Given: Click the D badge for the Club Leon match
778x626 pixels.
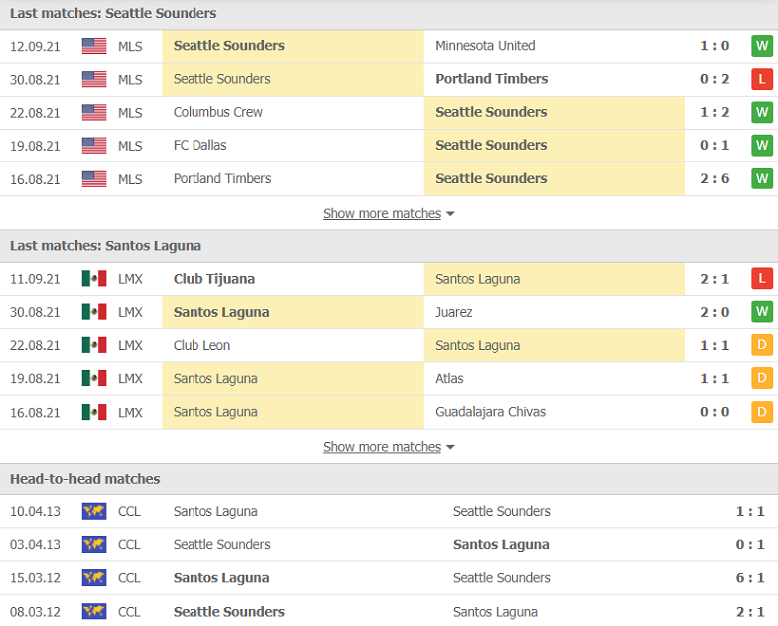Looking at the screenshot, I should (x=762, y=345).
